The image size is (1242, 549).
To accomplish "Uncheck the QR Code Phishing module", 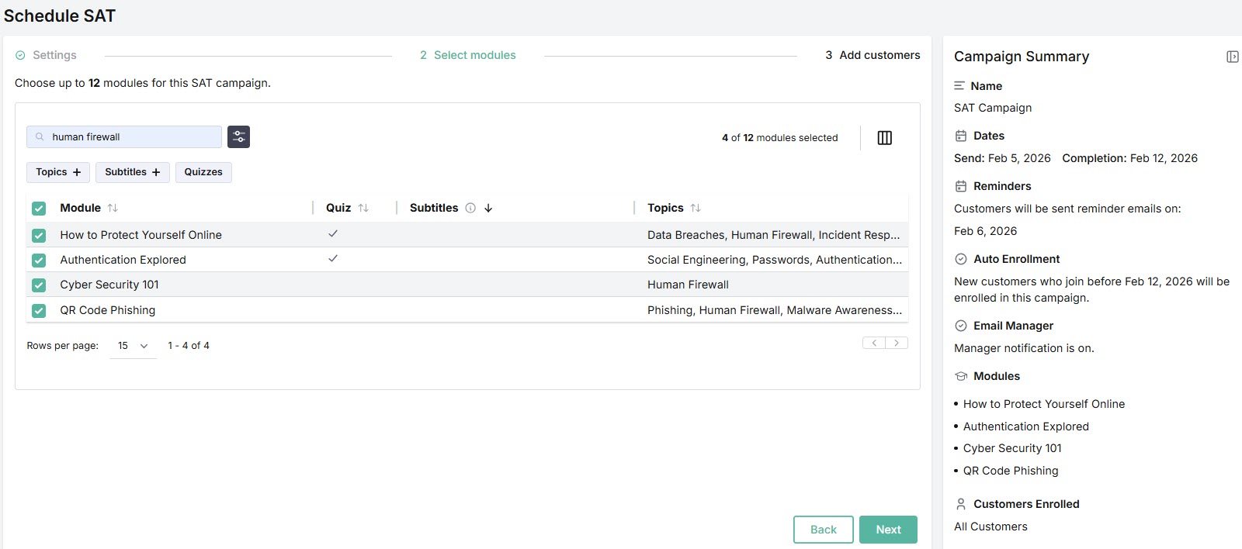I will tap(39, 311).
